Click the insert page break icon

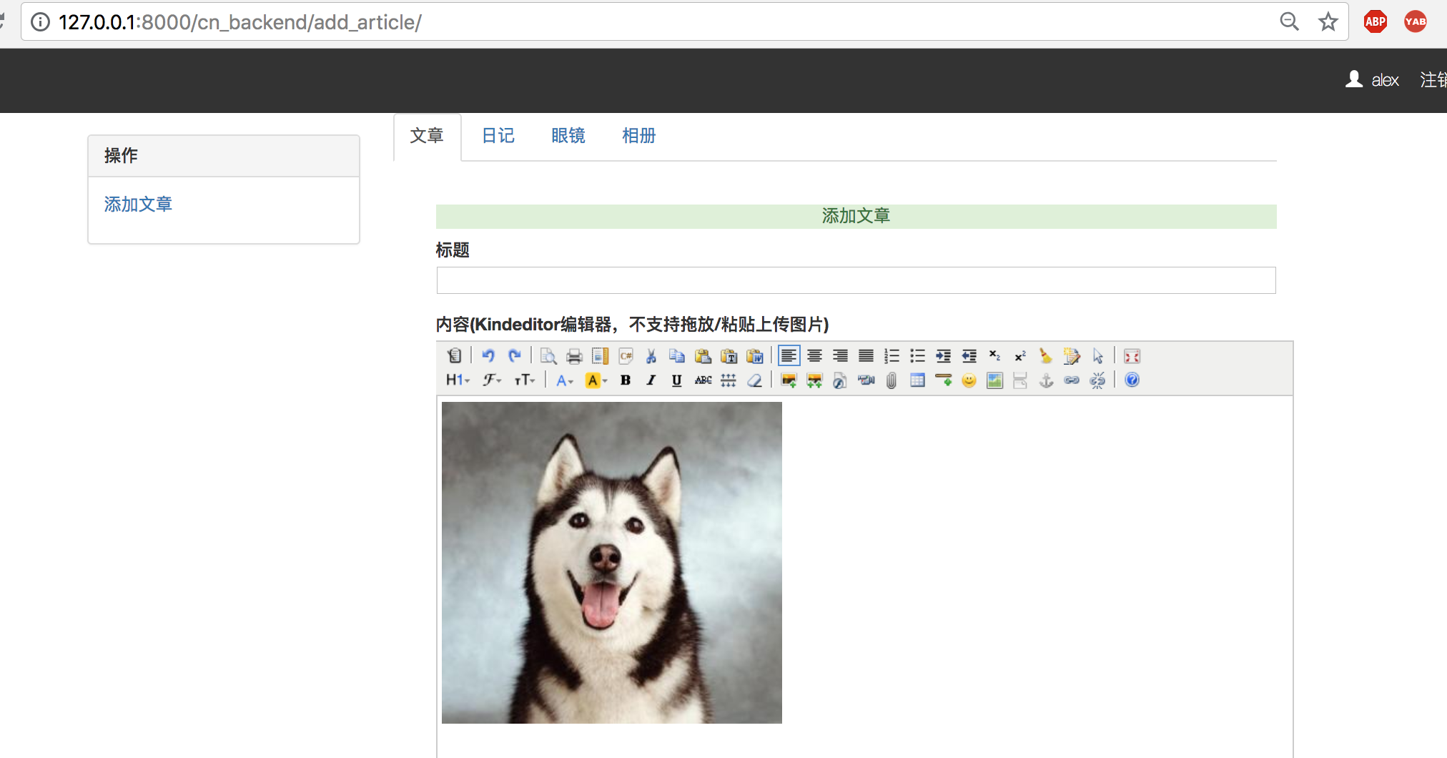[x=1020, y=380]
